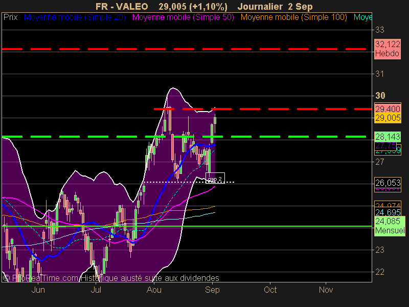Click the "Aou" month on the time axis
Viewport: 409px width, 307px height.
154,290
